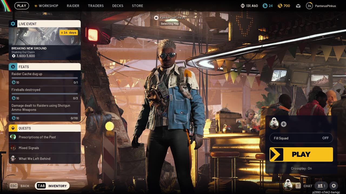Open the STORE tab

click(x=137, y=6)
